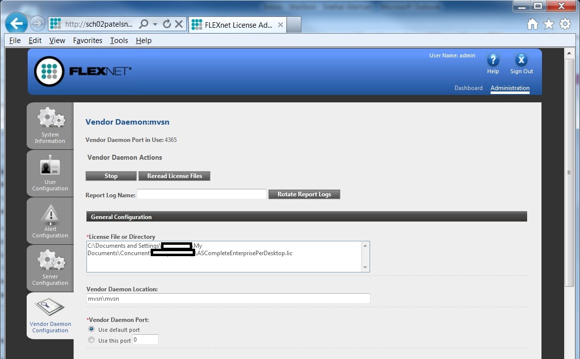Image resolution: width=580 pixels, height=359 pixels.
Task: Open the Tools menu
Action: tap(119, 41)
